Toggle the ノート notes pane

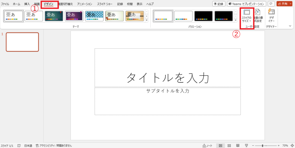[x=207, y=146]
